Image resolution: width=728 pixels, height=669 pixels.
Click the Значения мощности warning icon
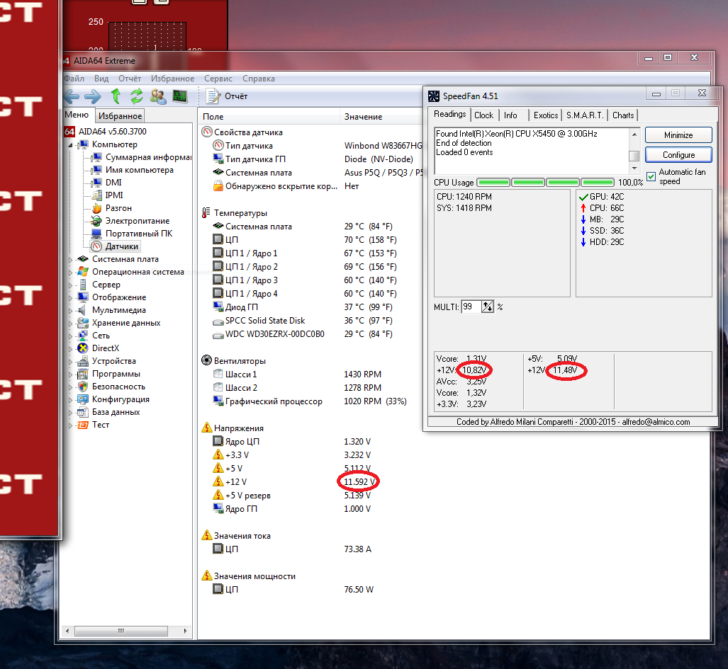[207, 576]
